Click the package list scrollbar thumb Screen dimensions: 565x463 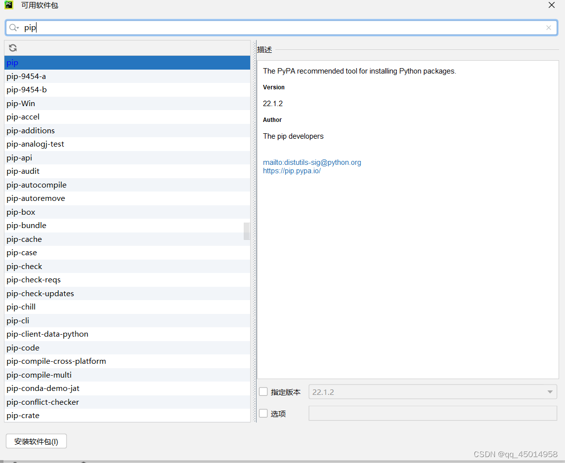tap(247, 231)
